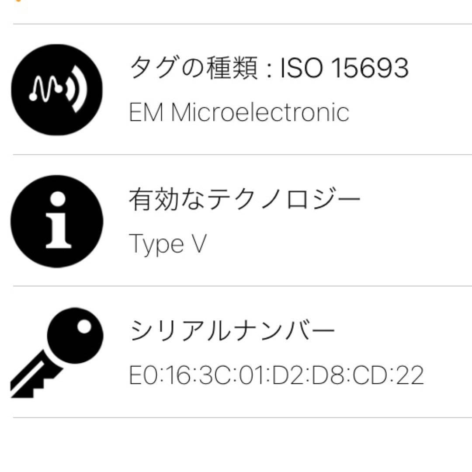Tap the orange icon fragment at top edge
Screen dimensions: 472x472
click(17, 1)
